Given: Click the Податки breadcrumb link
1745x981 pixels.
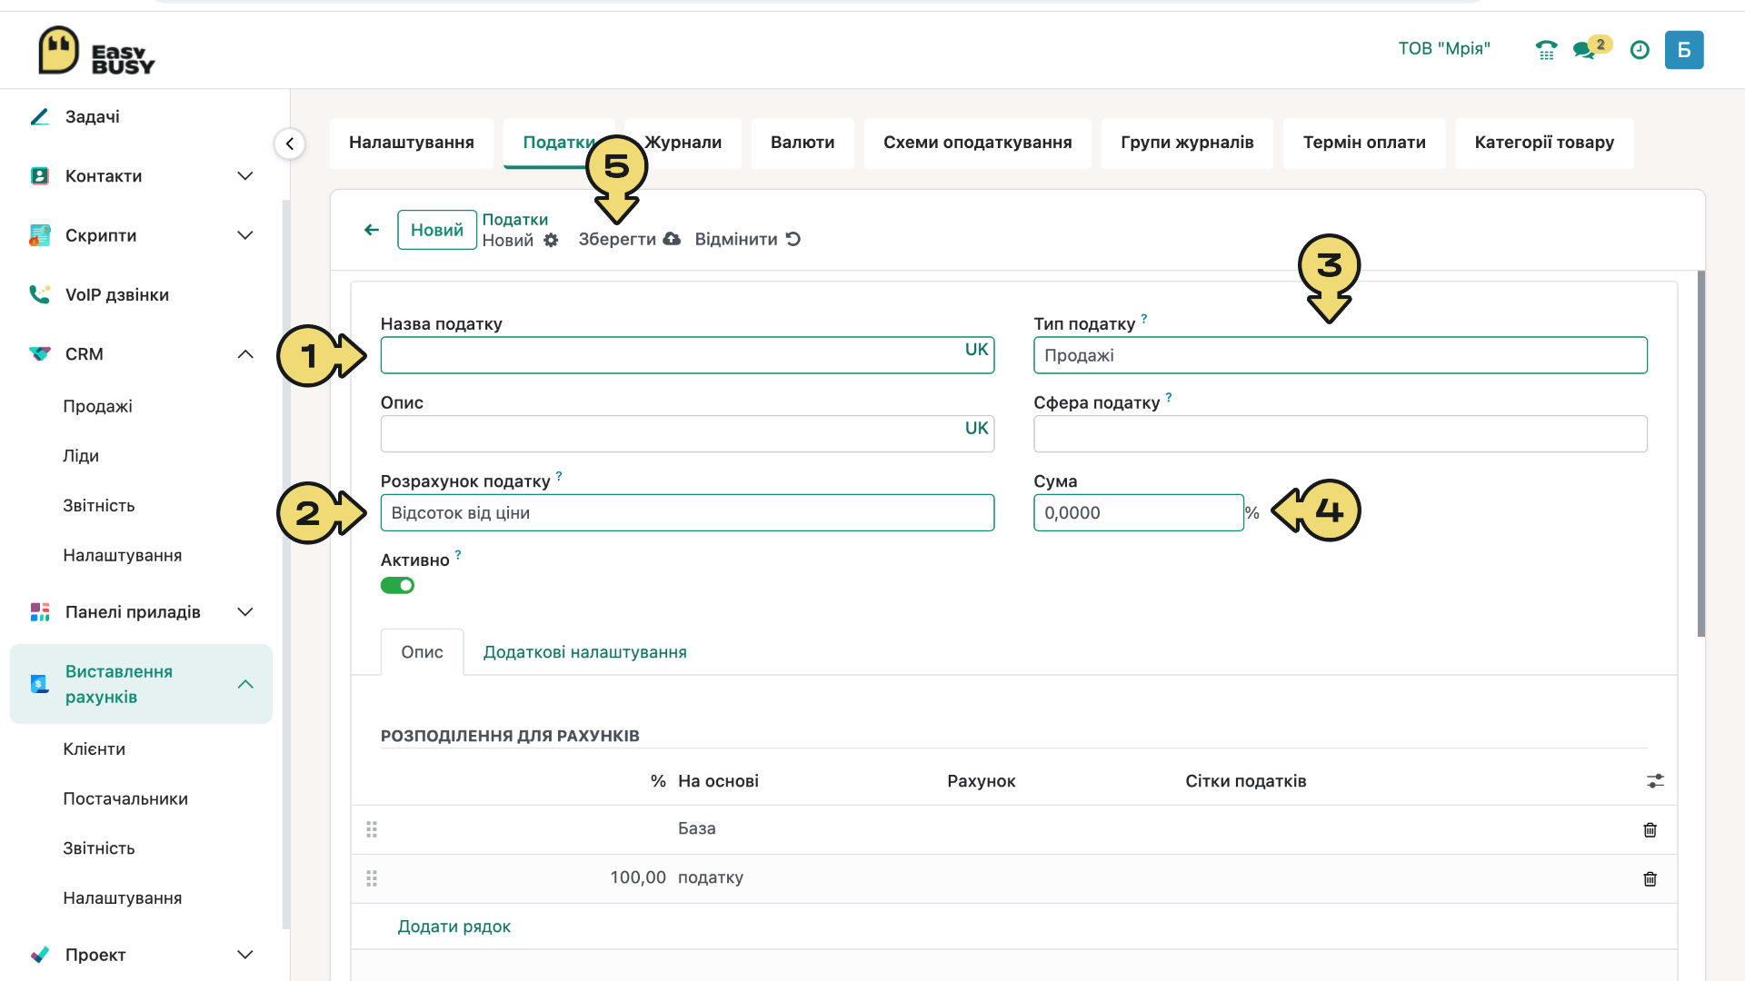Looking at the screenshot, I should coord(514,220).
